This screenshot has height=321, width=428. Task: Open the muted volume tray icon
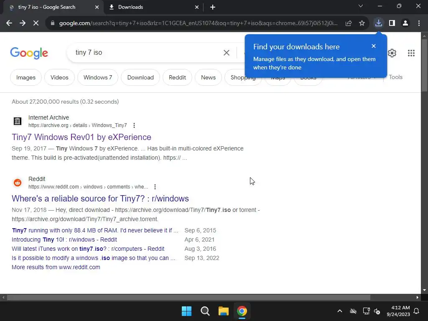(x=377, y=311)
